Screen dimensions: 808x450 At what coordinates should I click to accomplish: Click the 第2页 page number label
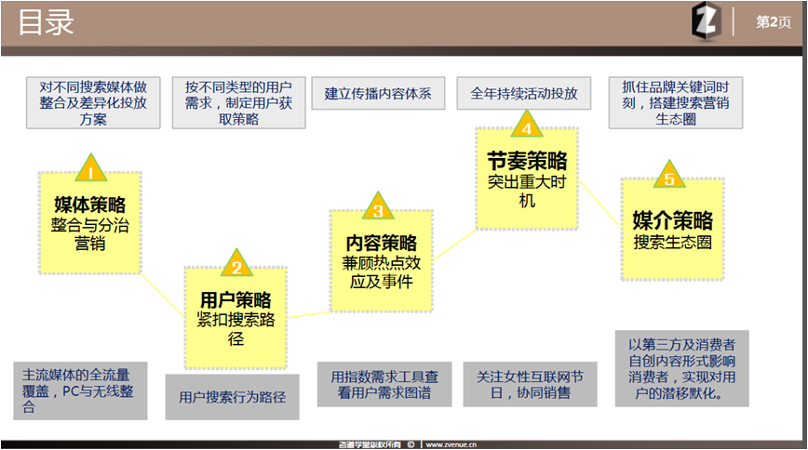click(773, 22)
